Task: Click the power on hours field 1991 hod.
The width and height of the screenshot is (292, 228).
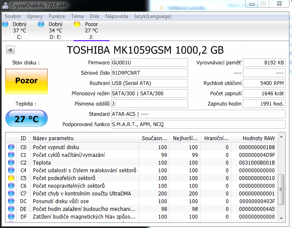Action: pos(264,104)
